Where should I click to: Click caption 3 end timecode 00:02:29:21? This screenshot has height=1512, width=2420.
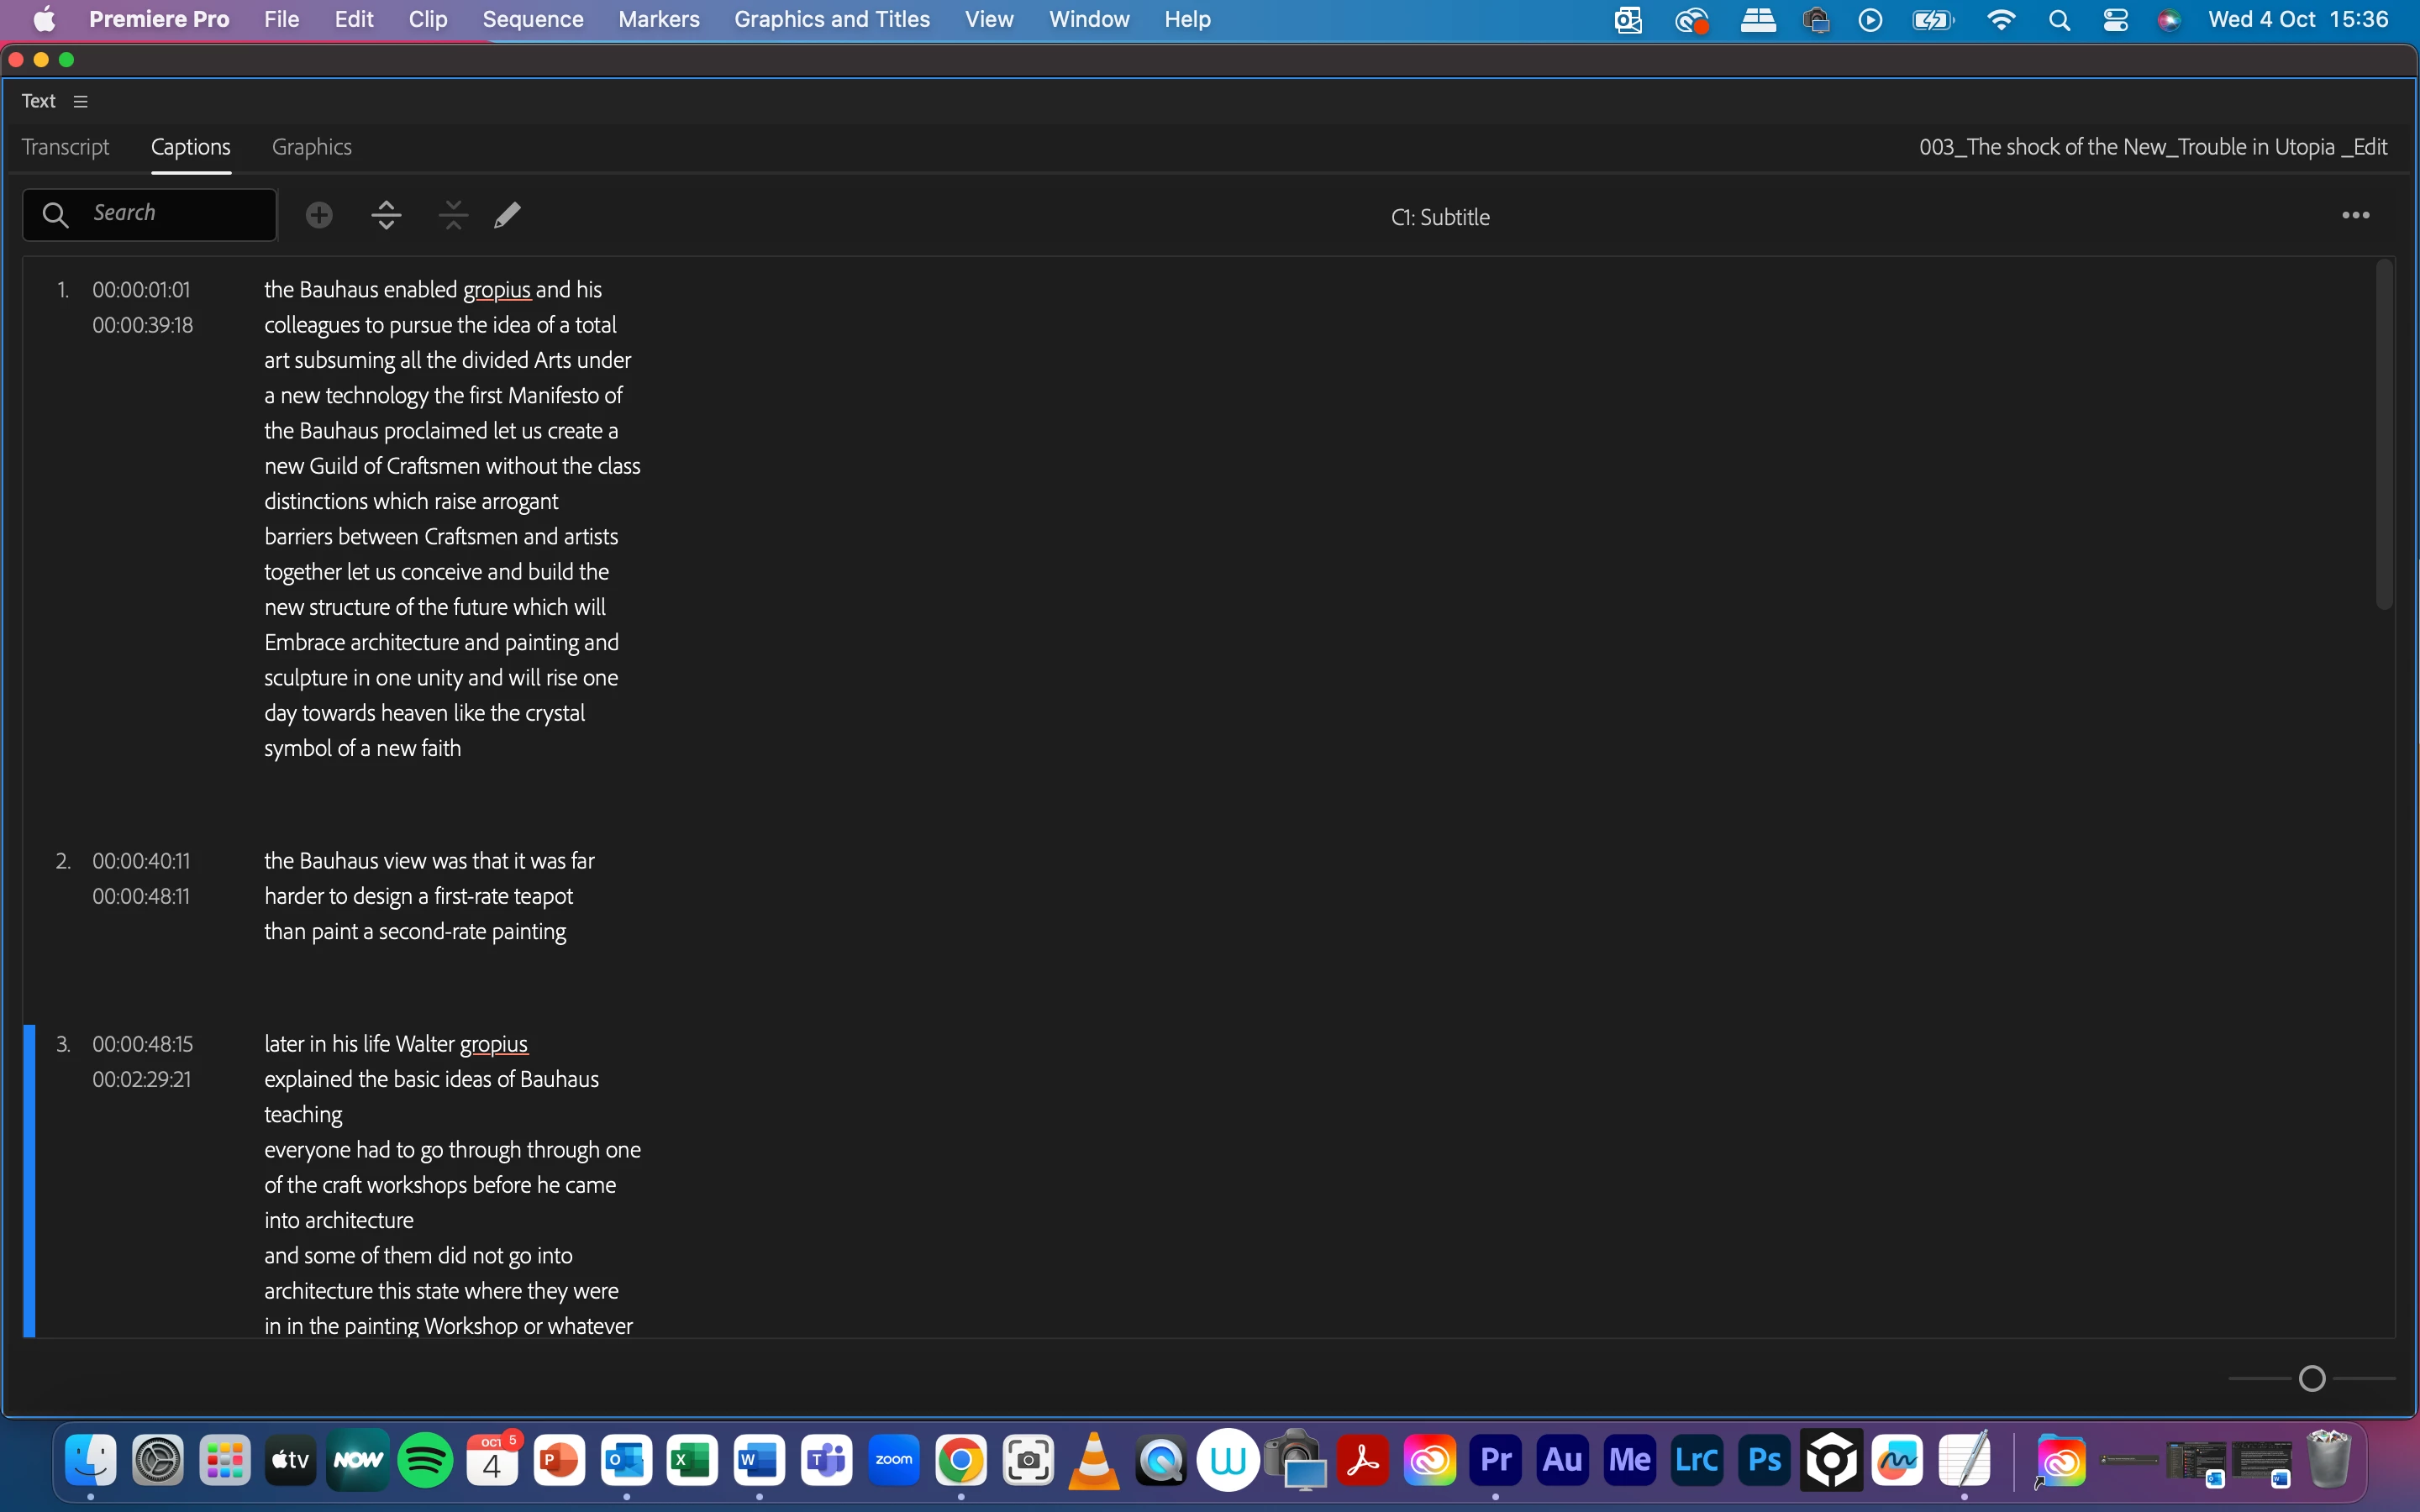pyautogui.click(x=141, y=1079)
